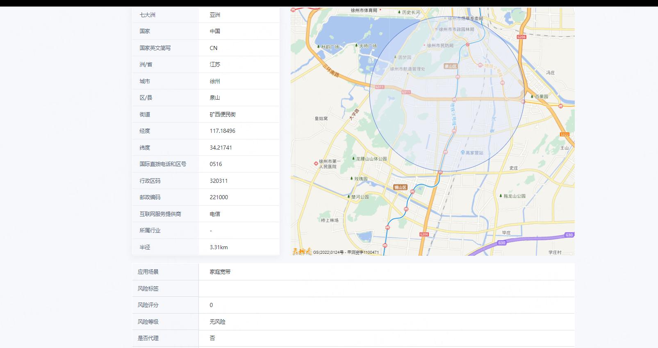Click the 王山 label on the map
This screenshot has width=658, height=348.
pyautogui.click(x=565, y=148)
